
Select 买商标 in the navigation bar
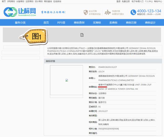click(x=97, y=22)
